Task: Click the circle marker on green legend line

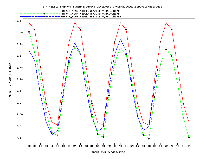Action: pyautogui.click(x=44, y=14)
